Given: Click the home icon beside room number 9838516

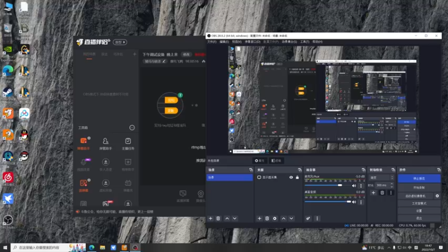Looking at the screenshot, I should (203, 61).
